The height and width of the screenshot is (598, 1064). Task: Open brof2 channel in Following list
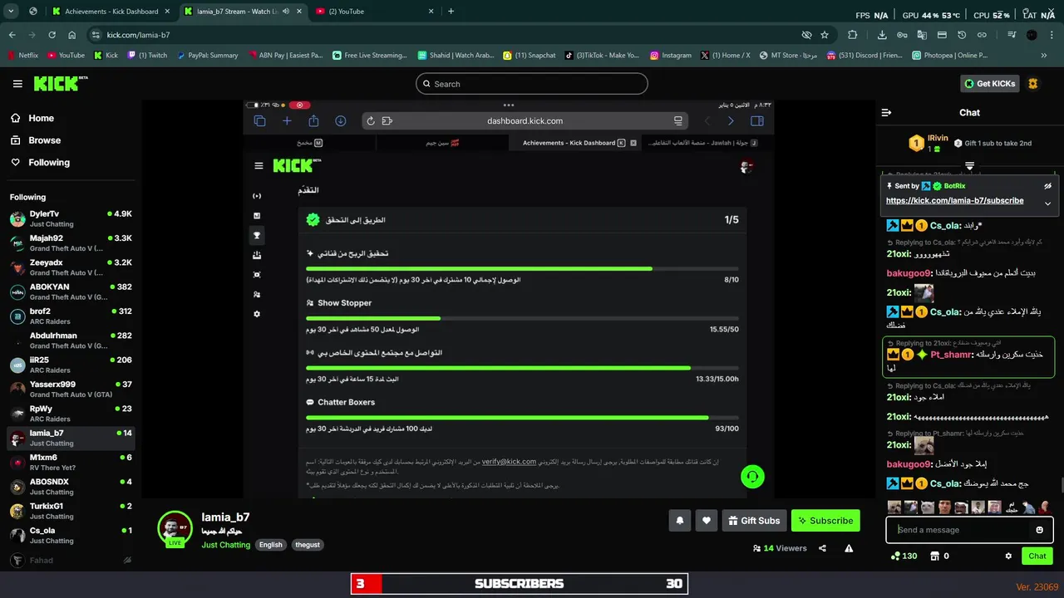70,316
